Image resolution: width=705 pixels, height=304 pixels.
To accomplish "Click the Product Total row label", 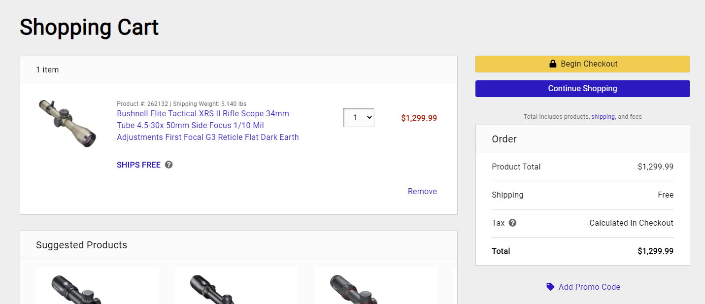I will [x=516, y=167].
